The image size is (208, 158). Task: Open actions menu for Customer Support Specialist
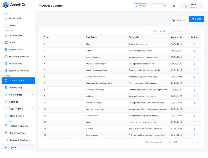click(194, 83)
